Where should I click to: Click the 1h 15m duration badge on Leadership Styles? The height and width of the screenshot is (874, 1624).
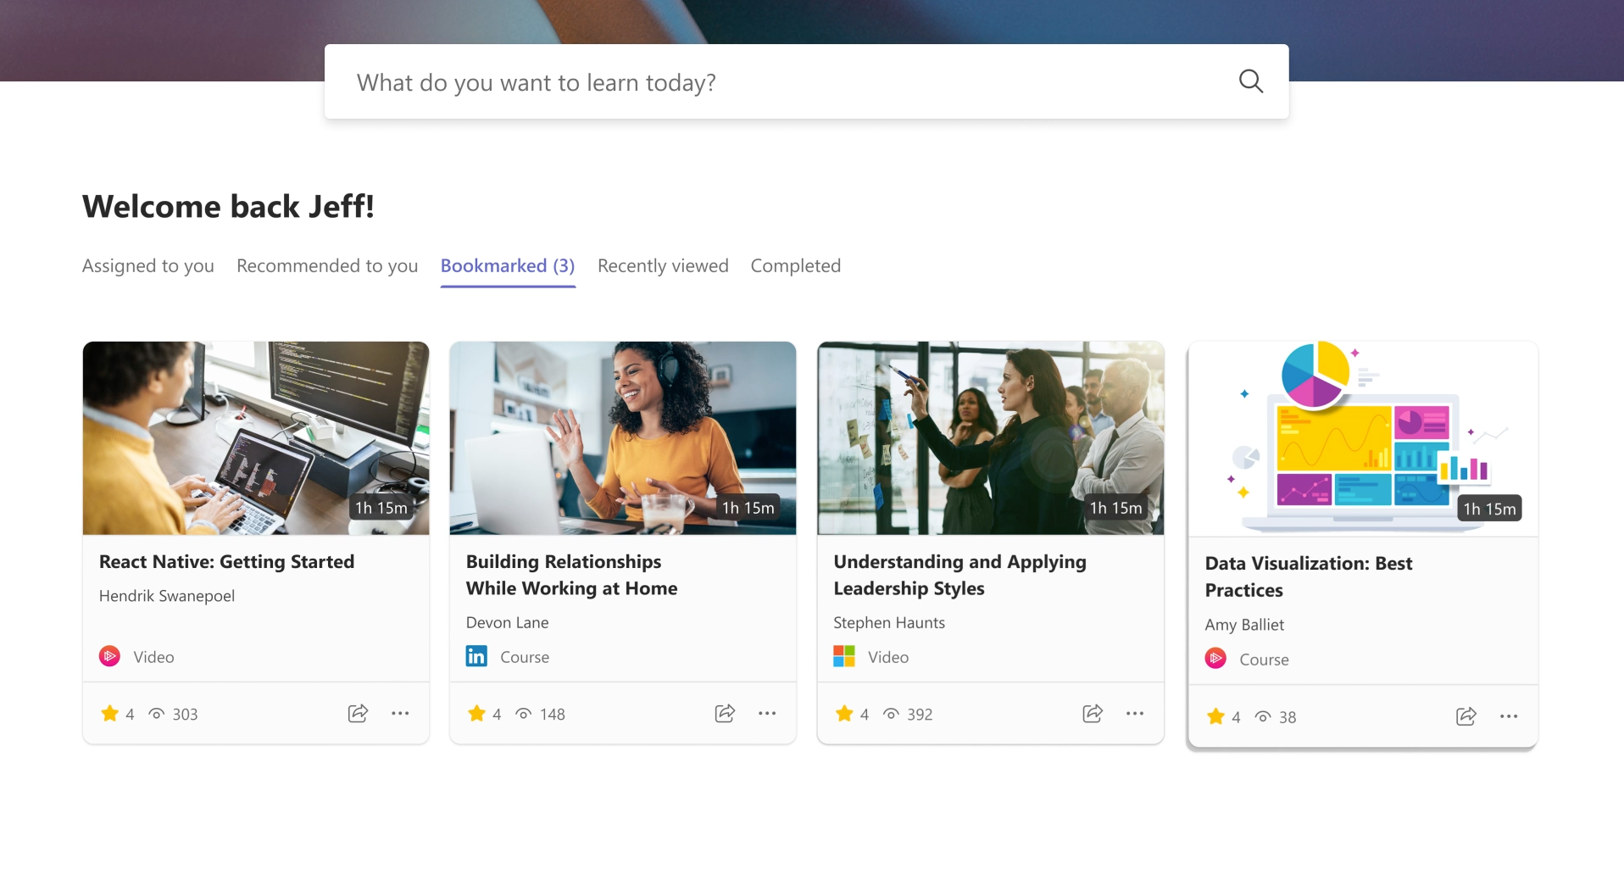point(1116,507)
